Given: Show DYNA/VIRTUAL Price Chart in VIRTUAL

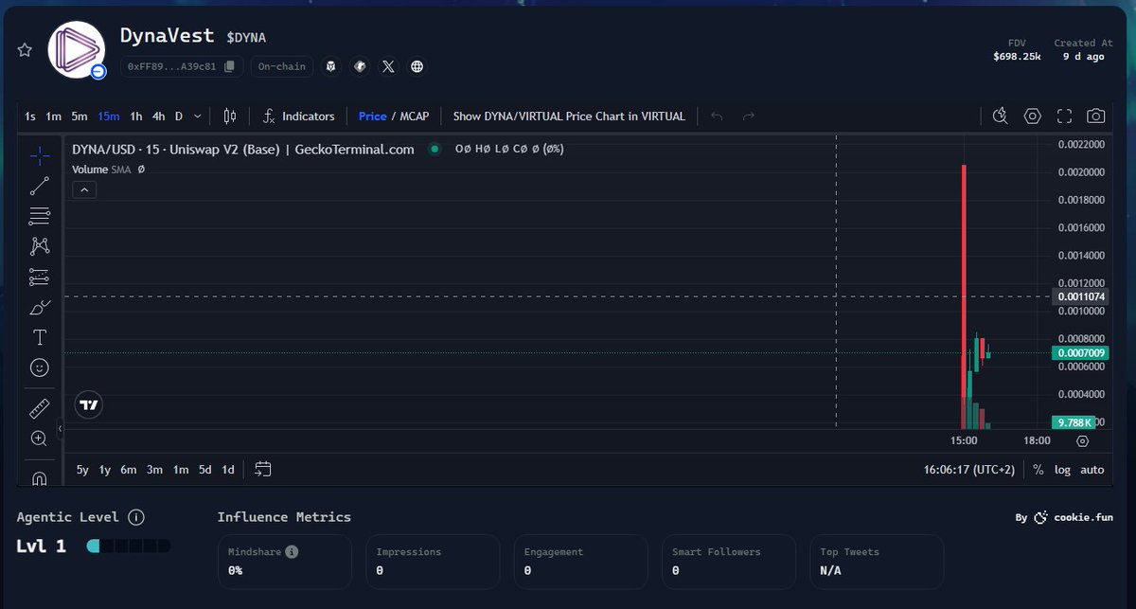Looking at the screenshot, I should tap(569, 116).
